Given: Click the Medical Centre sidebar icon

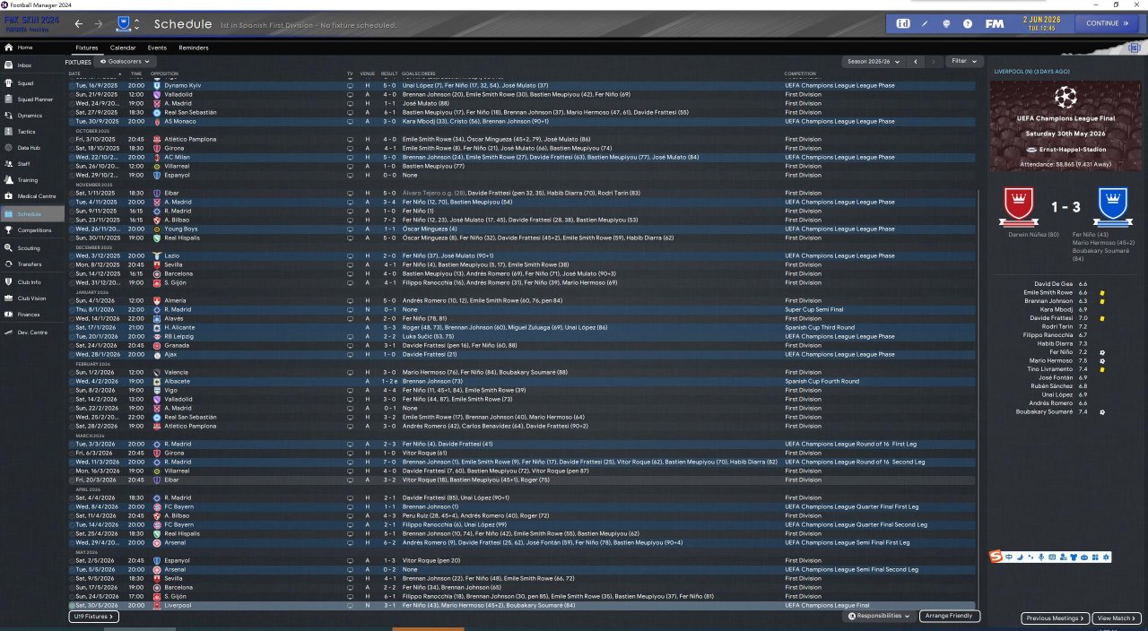Looking at the screenshot, I should coord(9,196).
